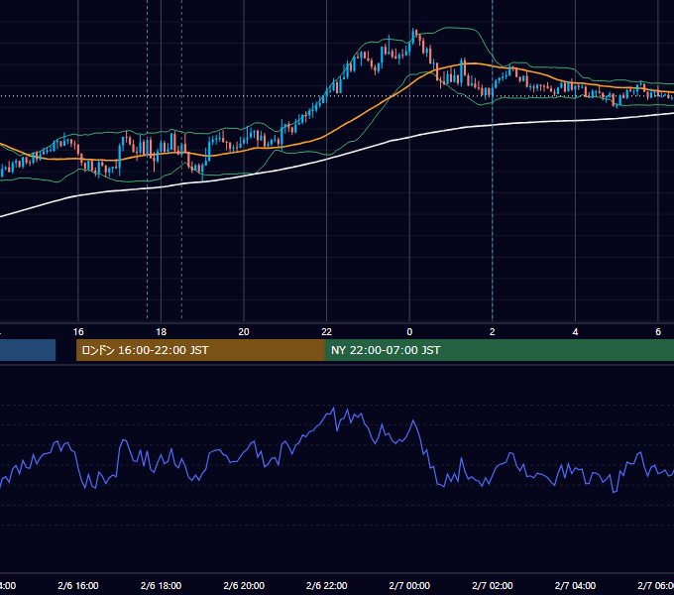Click the '0' hour label on price chart axis

[409, 332]
